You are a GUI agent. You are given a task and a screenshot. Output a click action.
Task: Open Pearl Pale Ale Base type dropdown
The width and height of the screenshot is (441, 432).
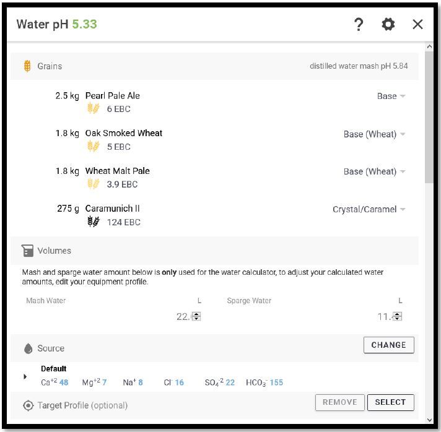[x=391, y=96]
